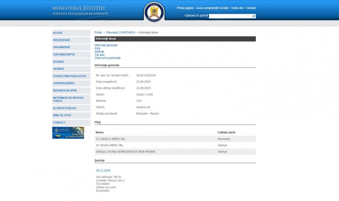Viewport: 339px width, 201px height.
Task: Type in the portal search field
Action: coord(230,16)
